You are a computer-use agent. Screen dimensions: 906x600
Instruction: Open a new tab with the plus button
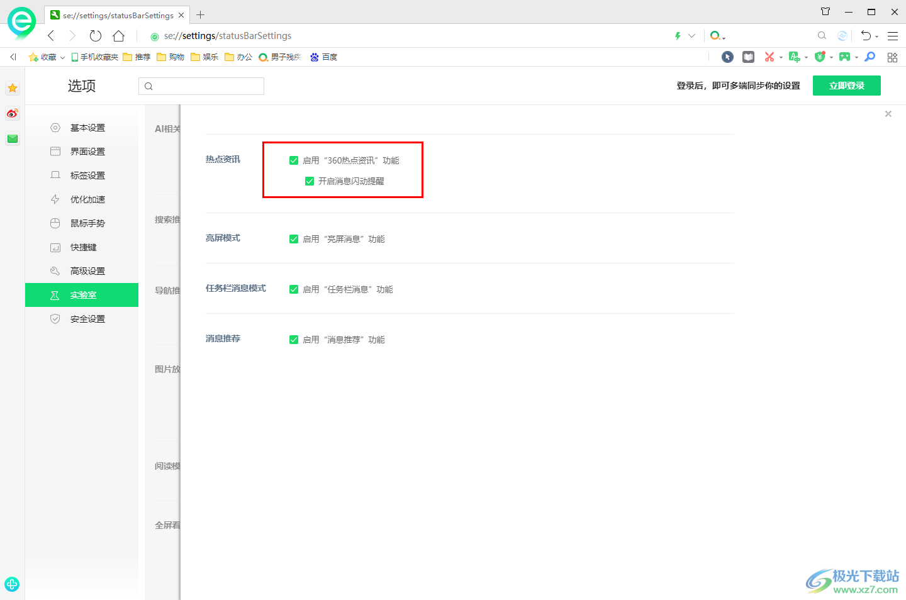[201, 15]
